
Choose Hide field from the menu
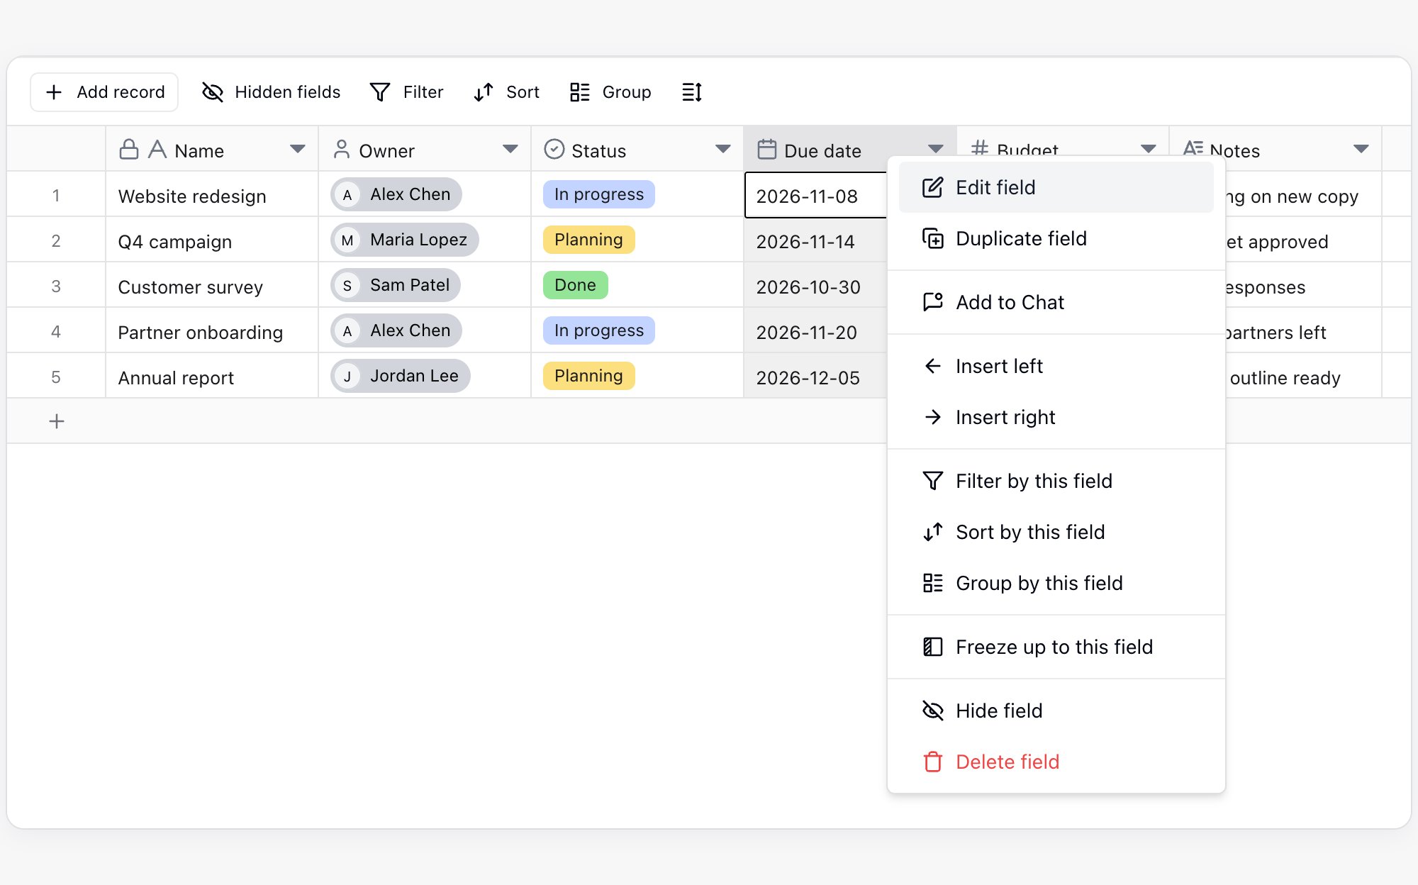[1056, 711]
